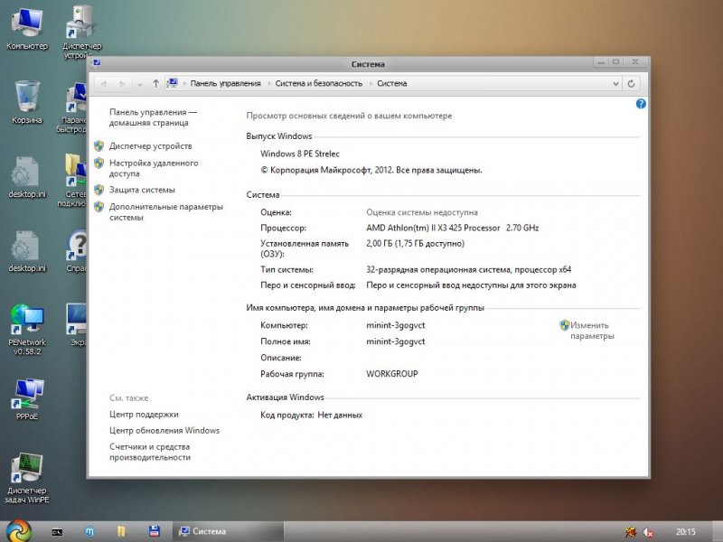
Task: Open the recent locations dropdown arrow
Action: (139, 83)
